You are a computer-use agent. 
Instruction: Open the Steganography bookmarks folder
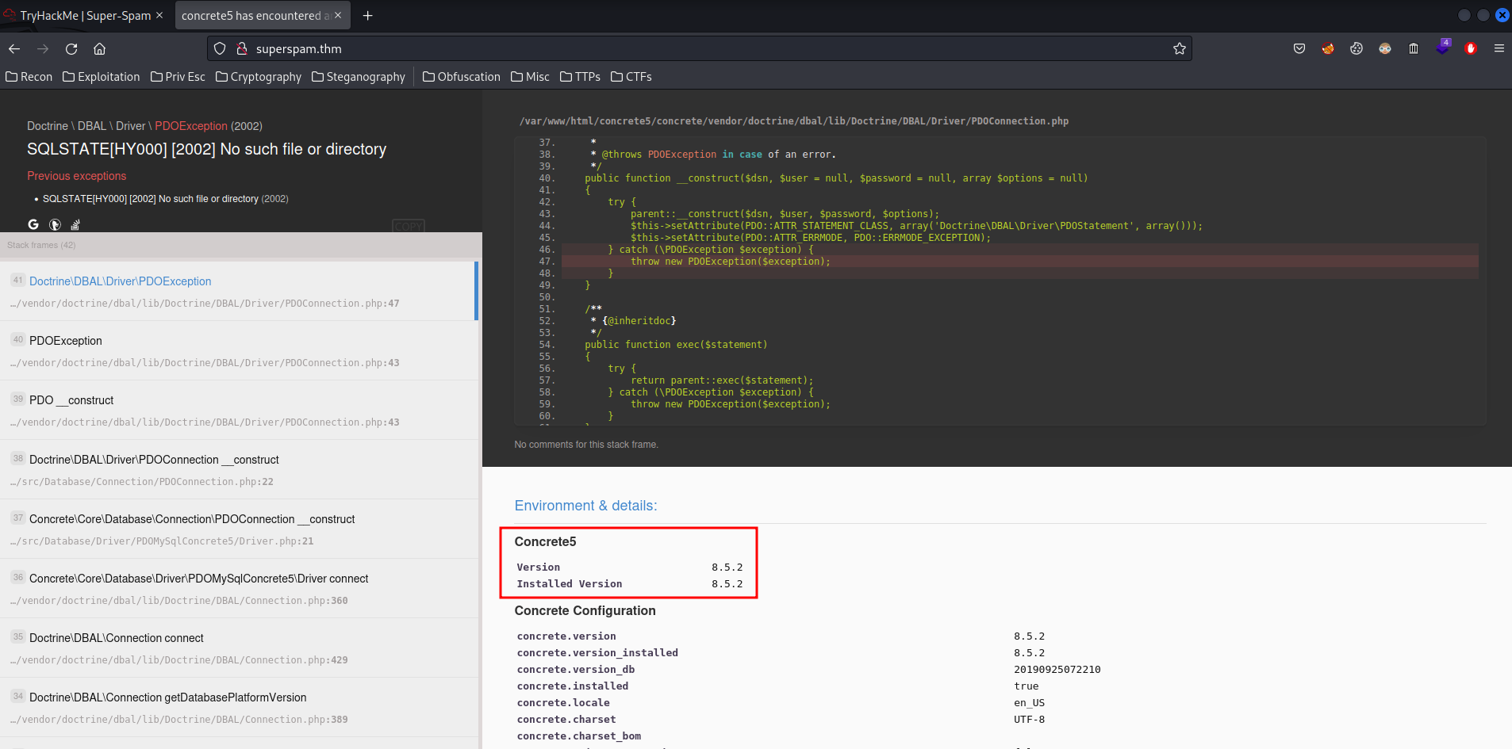(359, 77)
